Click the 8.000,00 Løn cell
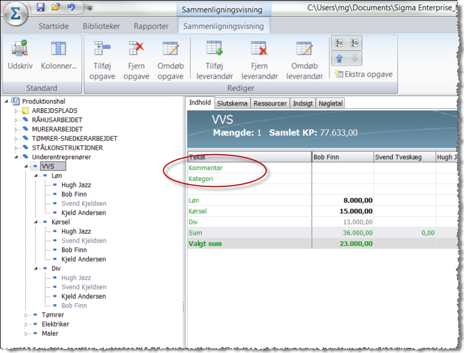 tap(343, 200)
